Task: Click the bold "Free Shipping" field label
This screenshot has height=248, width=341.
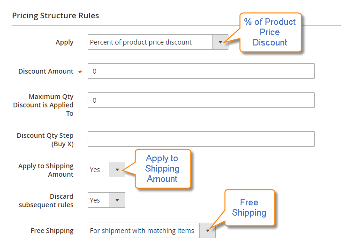Action: click(x=52, y=231)
